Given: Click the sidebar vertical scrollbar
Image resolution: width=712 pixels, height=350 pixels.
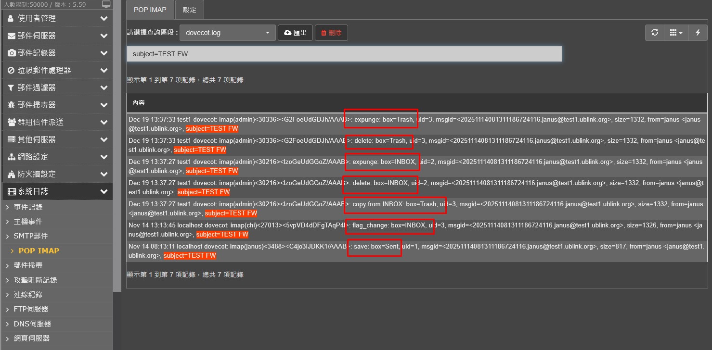Looking at the screenshot, I should point(117,144).
